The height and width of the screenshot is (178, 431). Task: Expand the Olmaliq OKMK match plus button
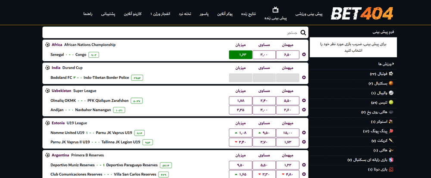tap(304, 100)
